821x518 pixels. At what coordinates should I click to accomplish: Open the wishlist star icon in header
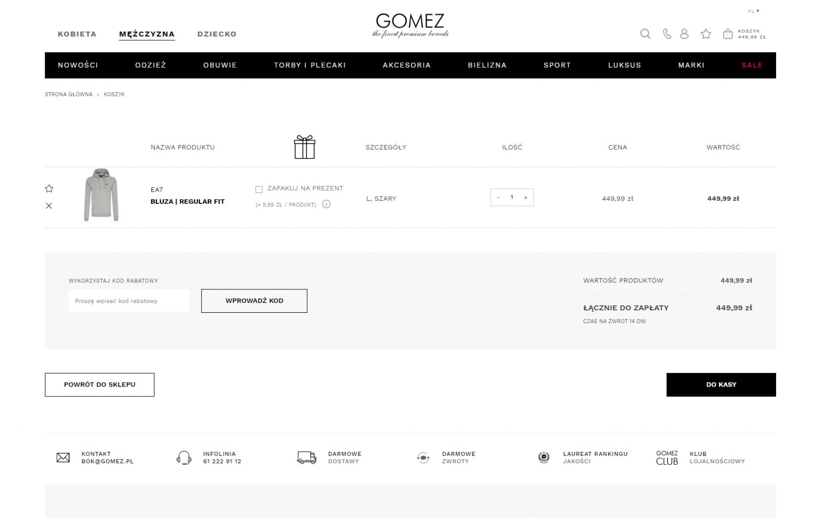coord(706,34)
